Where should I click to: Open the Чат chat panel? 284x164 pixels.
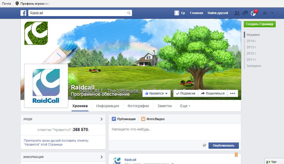coord(274,161)
